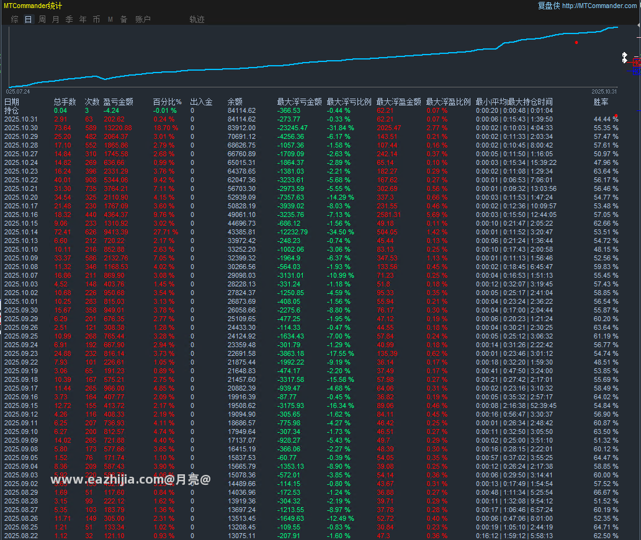Click the -10.99 % drawdown ratio
The image size is (641, 540).
pos(341,275)
